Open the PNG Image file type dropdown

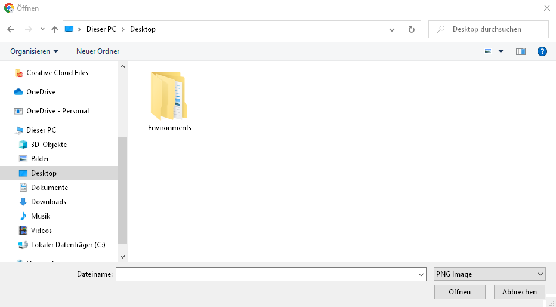click(489, 274)
